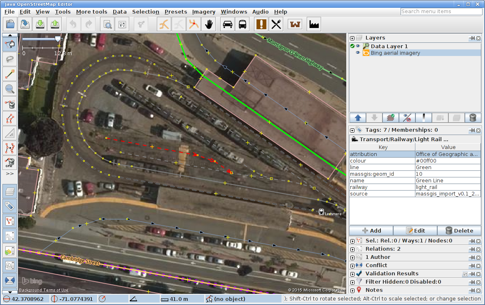Expand the Relations: 2 panel
Viewport: 485px width, 305px height.
coord(352,249)
